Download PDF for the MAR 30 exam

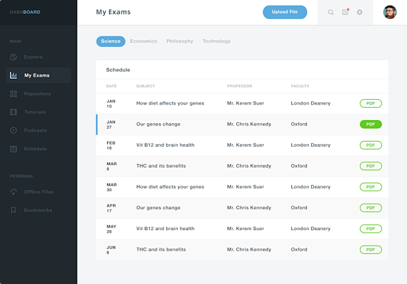click(x=371, y=187)
